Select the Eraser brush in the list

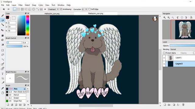16,98
